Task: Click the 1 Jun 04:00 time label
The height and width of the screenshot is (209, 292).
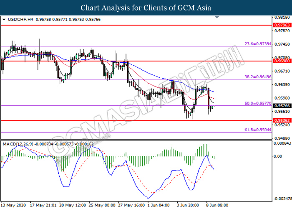Action: [159, 205]
